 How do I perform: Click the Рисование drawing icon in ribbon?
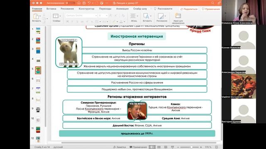pos(160,16)
